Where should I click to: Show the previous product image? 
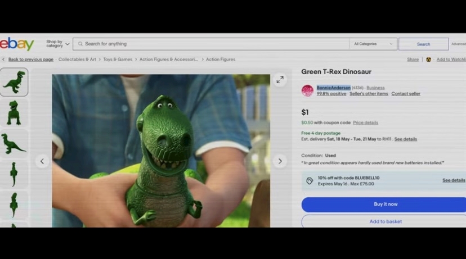(x=42, y=161)
